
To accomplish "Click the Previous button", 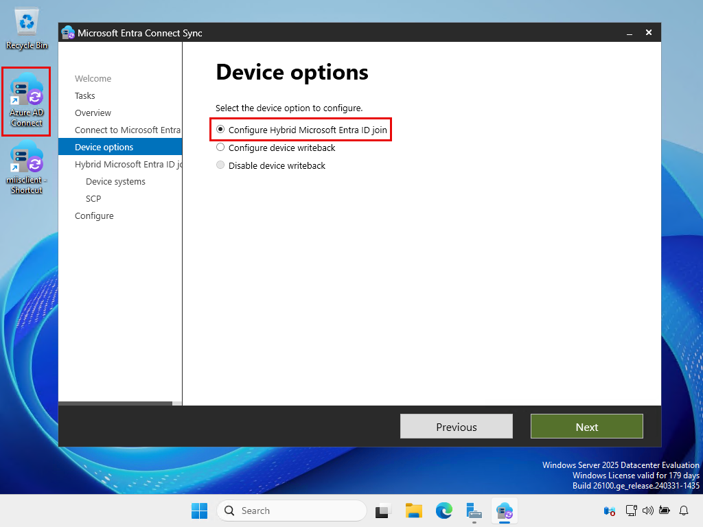I will click(x=456, y=427).
